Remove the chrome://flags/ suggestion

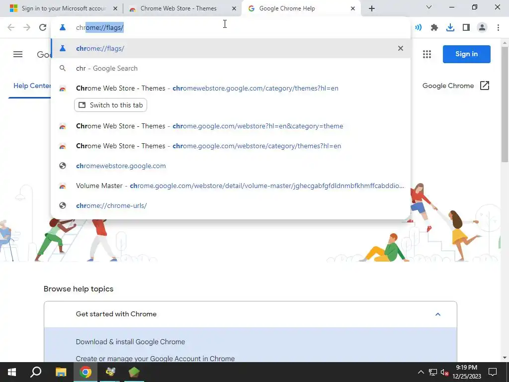401,48
